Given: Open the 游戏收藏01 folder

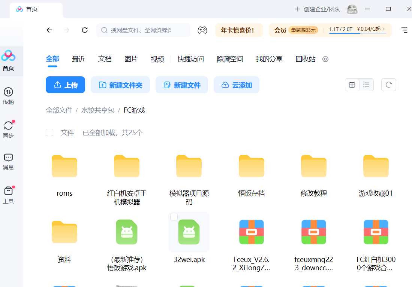Looking at the screenshot, I should 376,166.
